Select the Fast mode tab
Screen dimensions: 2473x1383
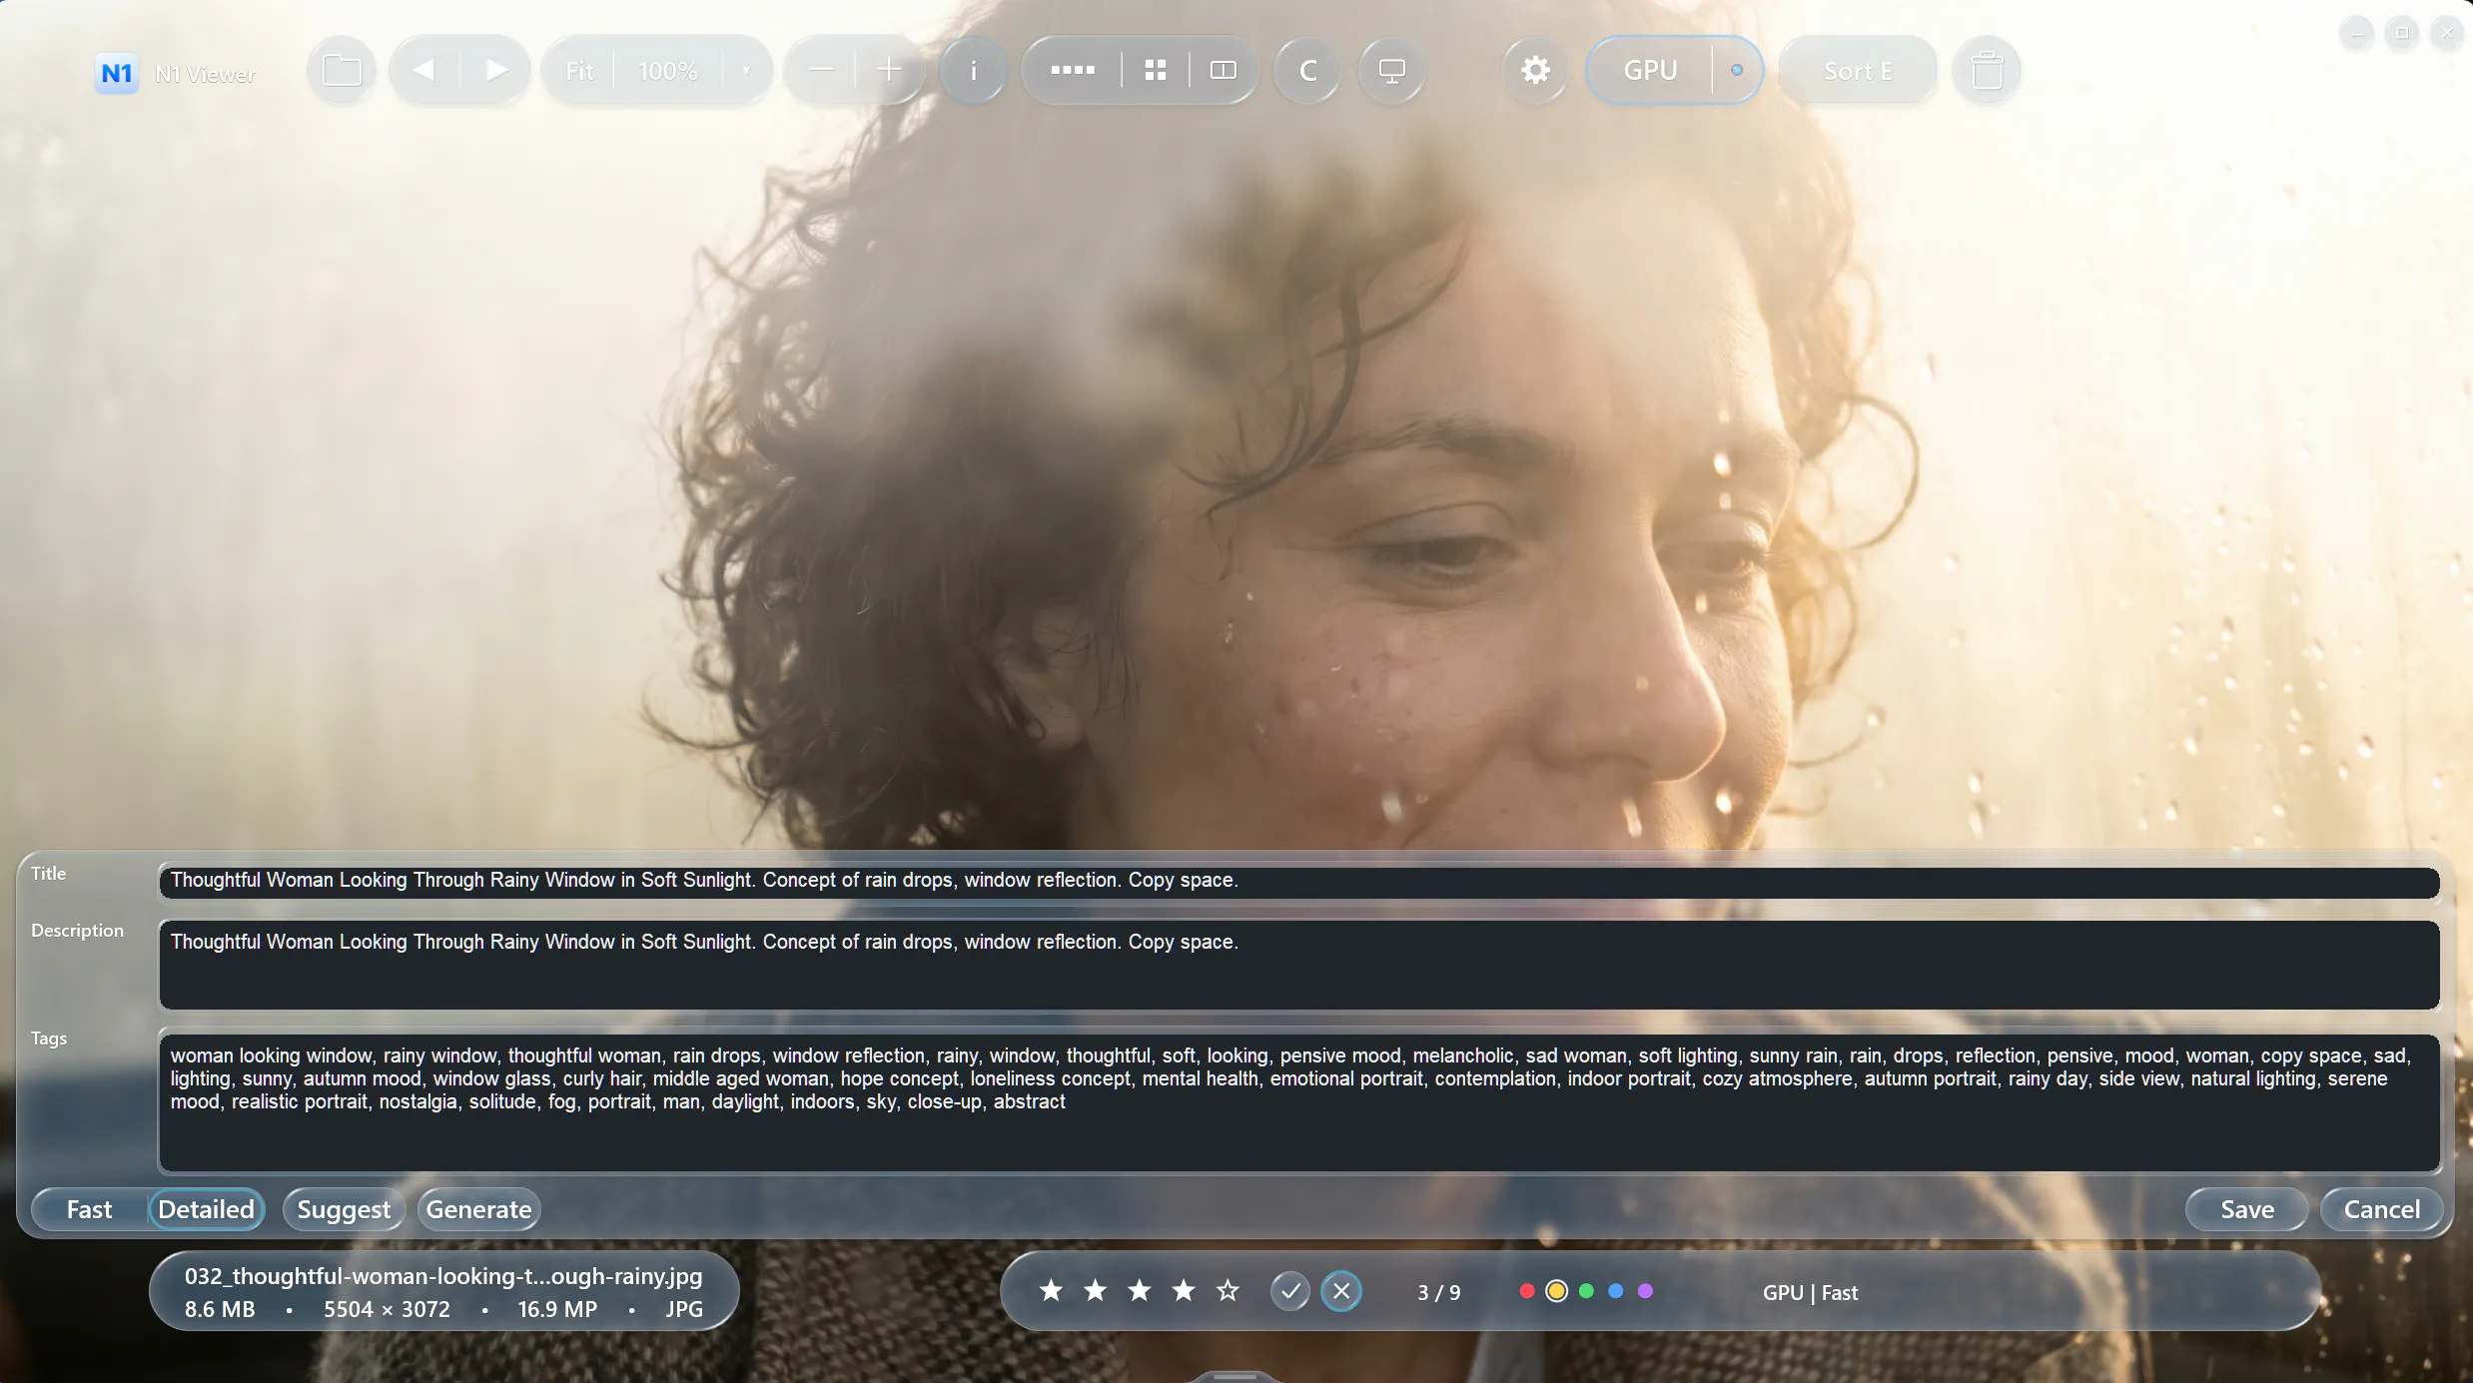(x=90, y=1209)
